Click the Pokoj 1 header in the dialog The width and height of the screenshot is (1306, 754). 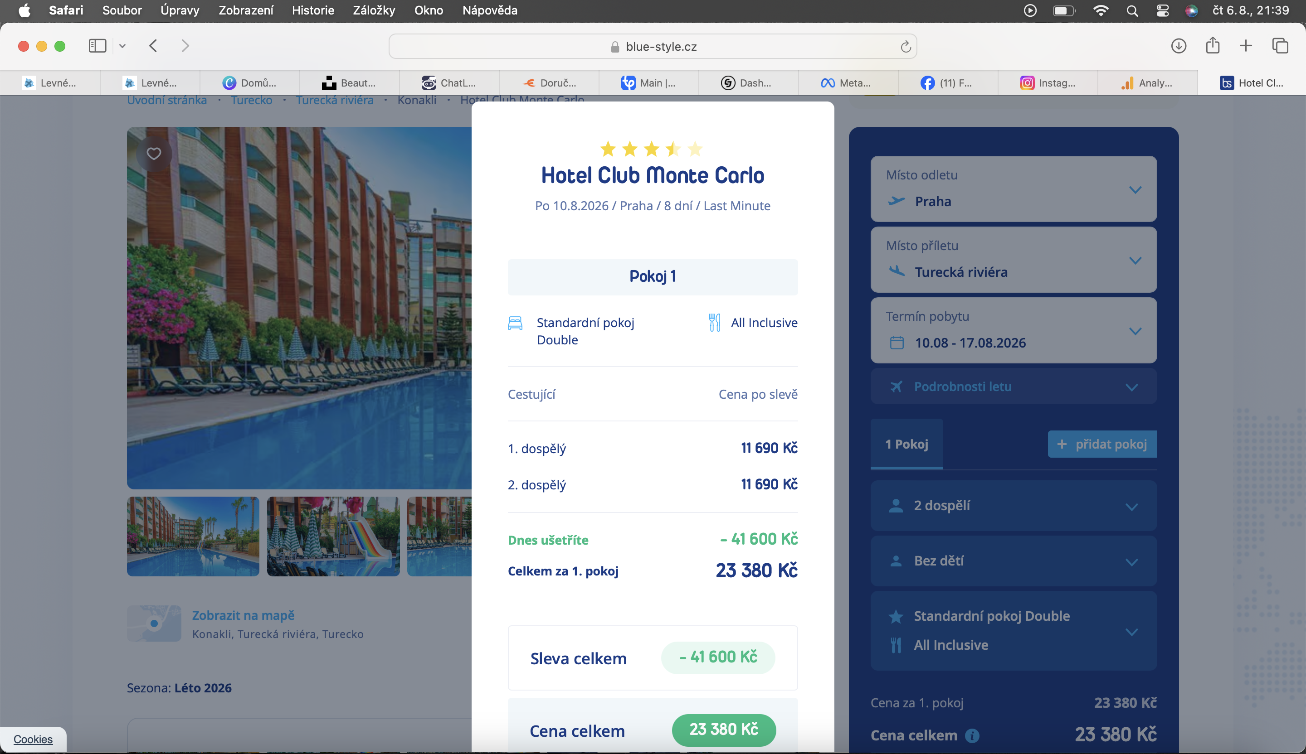tap(653, 277)
